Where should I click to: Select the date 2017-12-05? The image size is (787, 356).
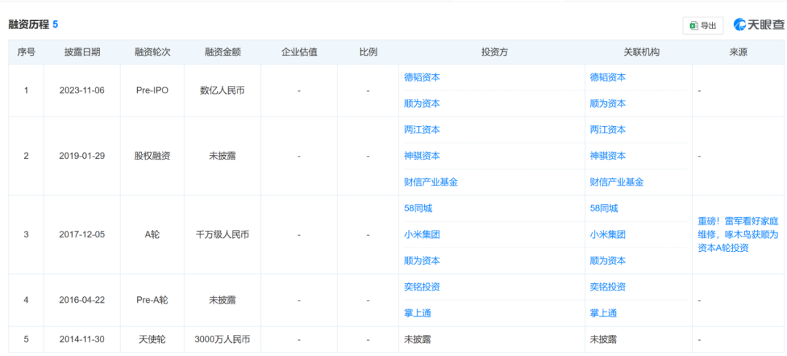pyautogui.click(x=82, y=234)
